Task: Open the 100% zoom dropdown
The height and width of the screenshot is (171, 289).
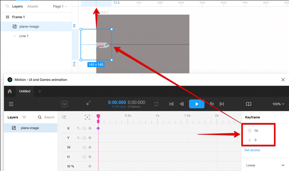Action: coord(278,104)
